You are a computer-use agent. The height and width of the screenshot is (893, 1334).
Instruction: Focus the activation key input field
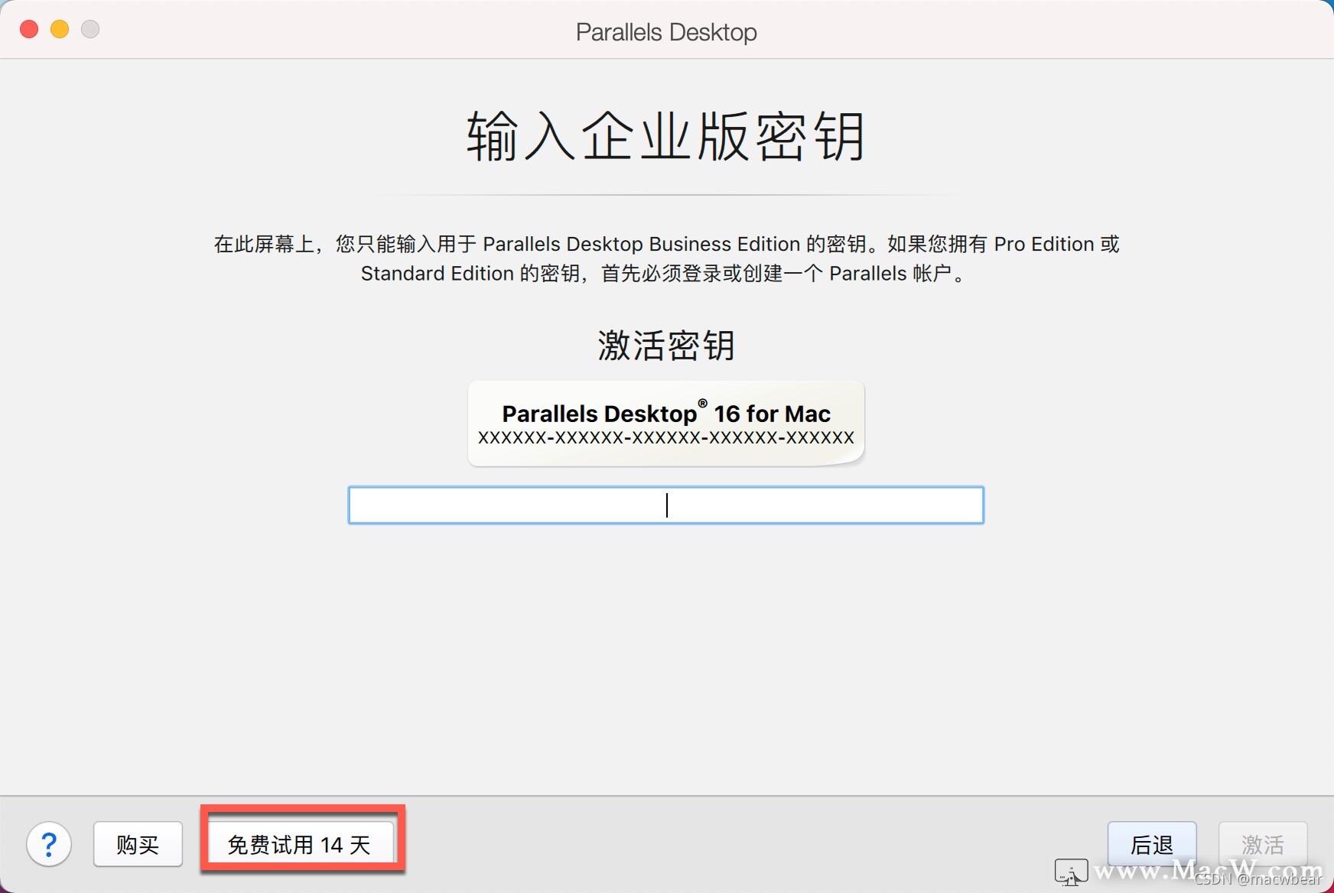click(666, 505)
